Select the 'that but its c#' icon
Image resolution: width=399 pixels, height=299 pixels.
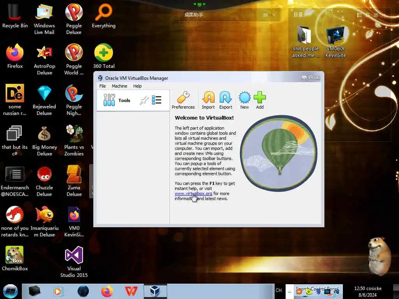[15, 140]
